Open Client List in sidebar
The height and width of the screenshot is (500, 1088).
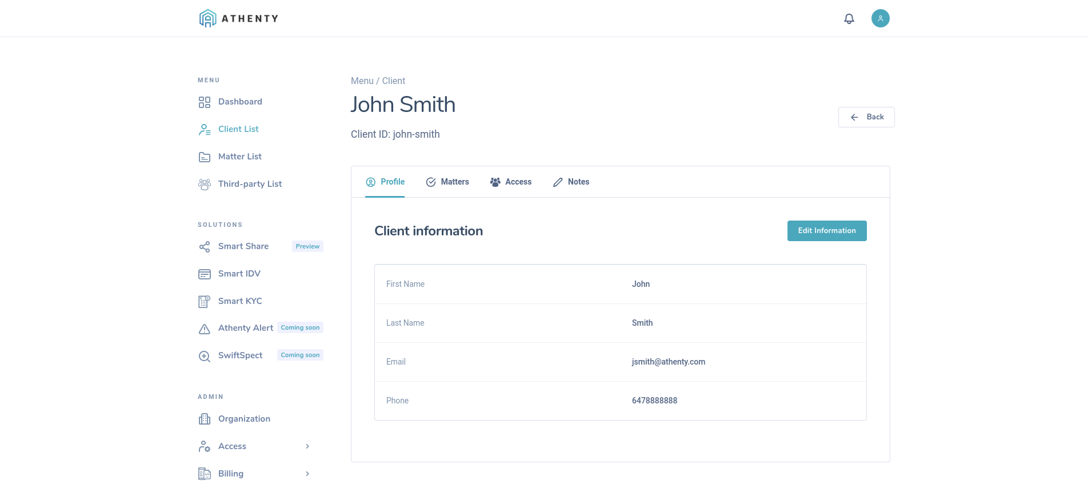tap(238, 129)
